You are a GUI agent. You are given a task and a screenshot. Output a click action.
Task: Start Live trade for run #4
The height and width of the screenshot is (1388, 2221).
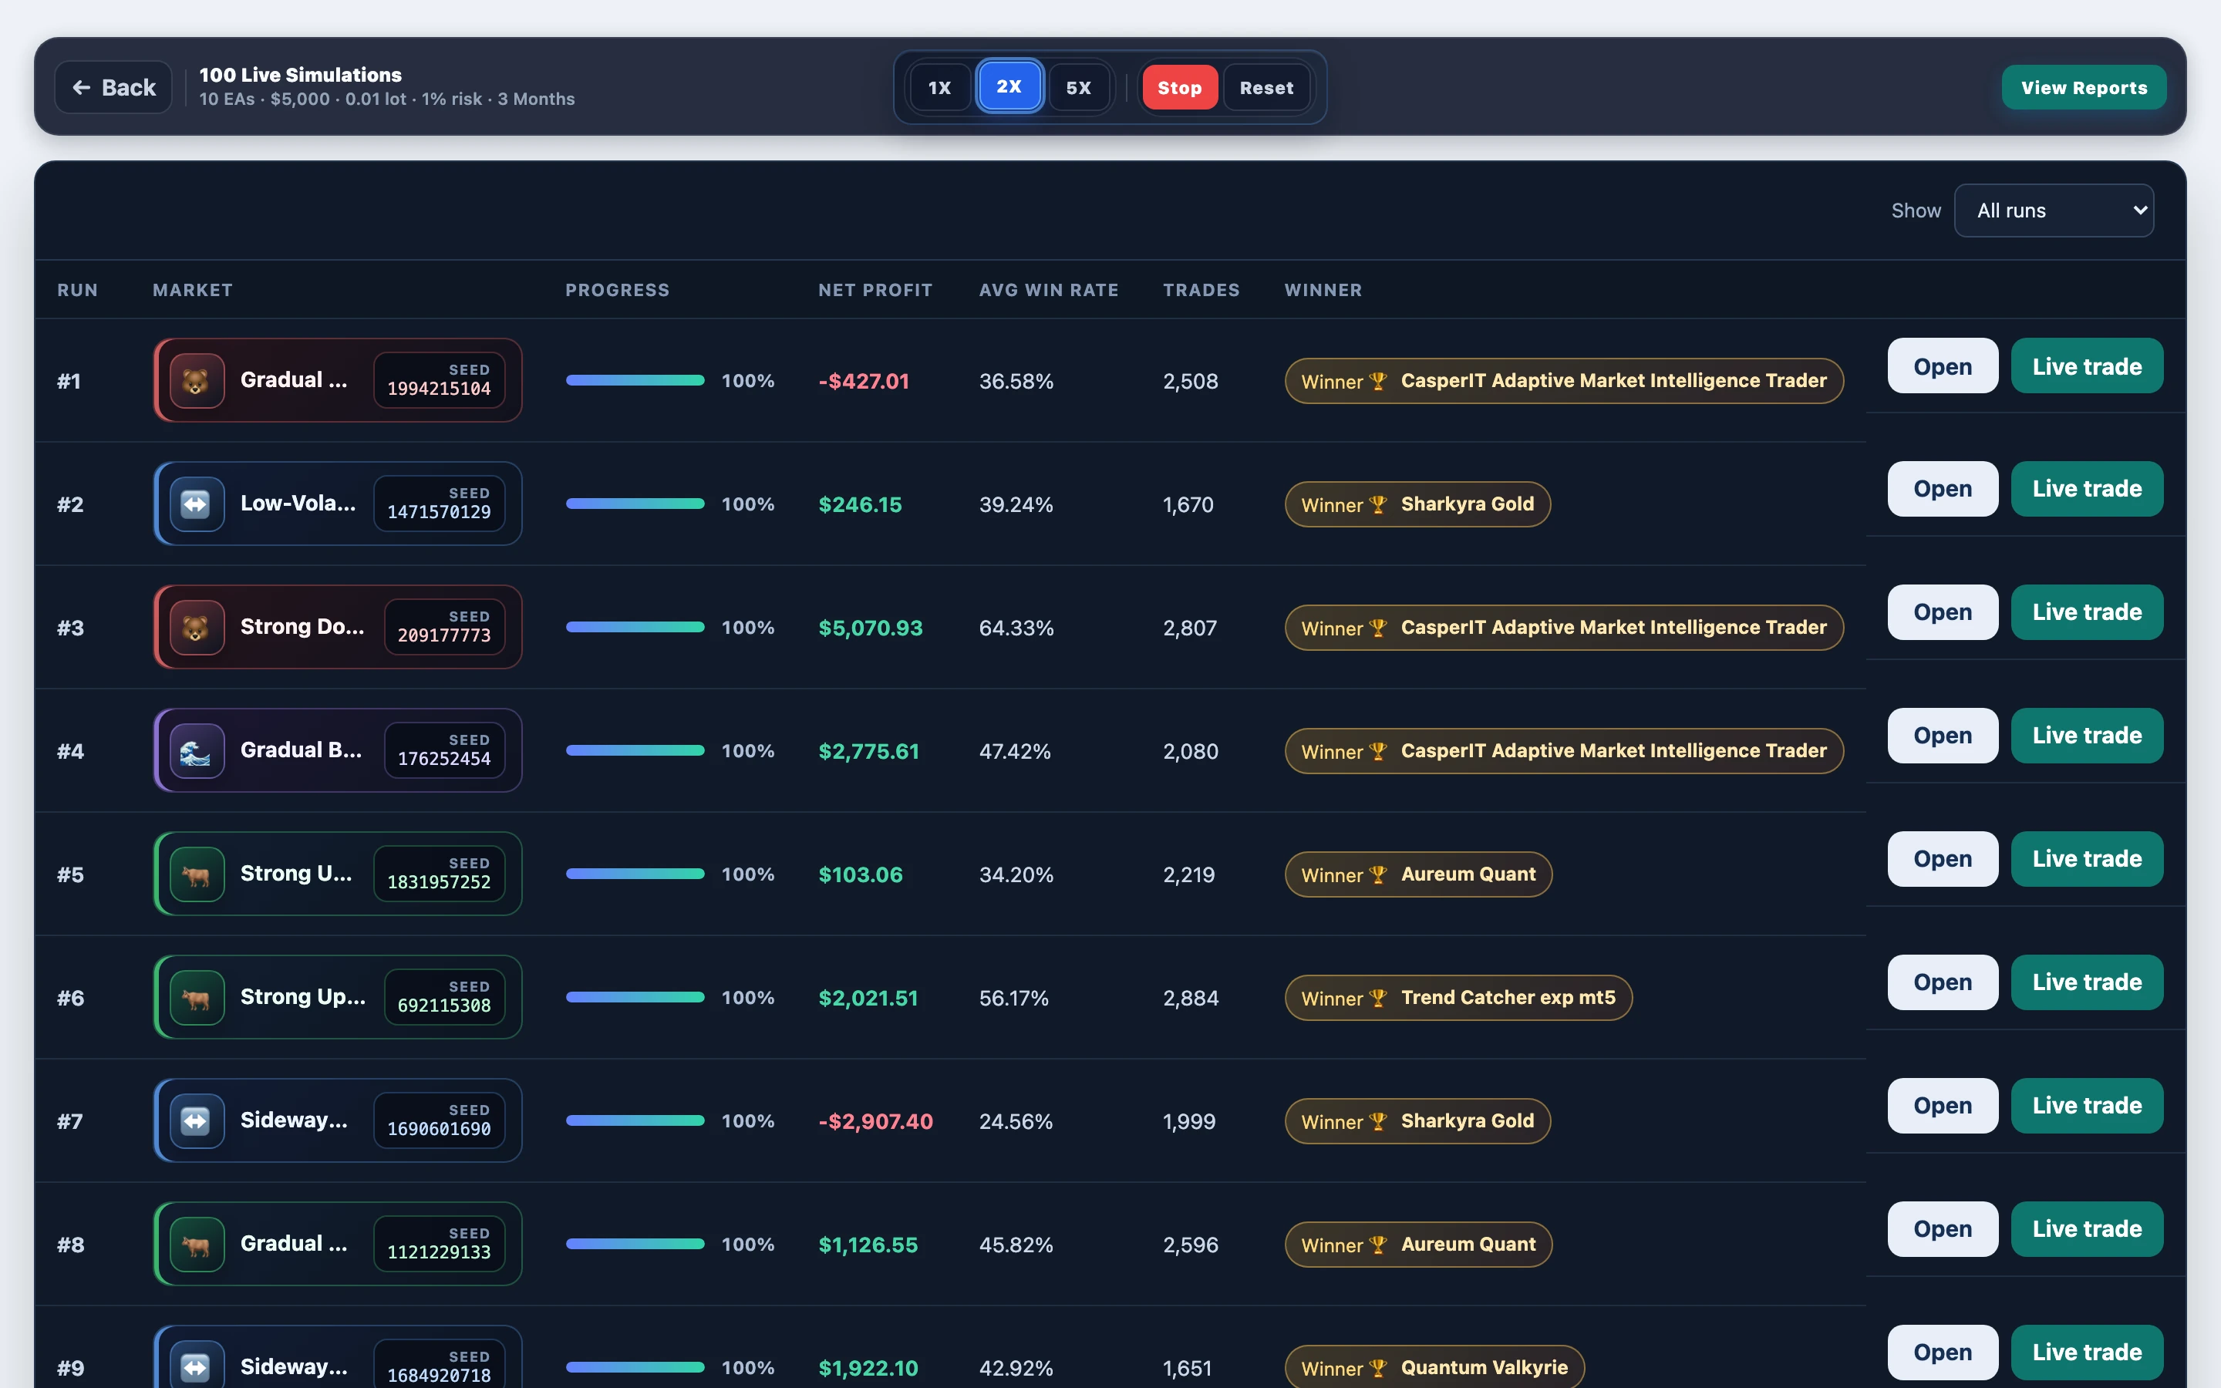(x=2087, y=736)
